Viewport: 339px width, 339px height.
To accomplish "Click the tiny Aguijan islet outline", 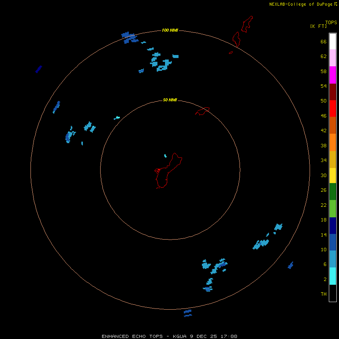I will [231, 52].
